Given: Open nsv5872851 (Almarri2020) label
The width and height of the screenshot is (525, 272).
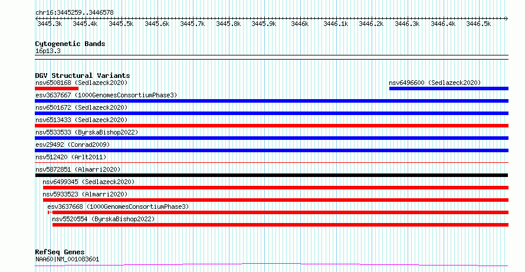Looking at the screenshot, I should point(78,169).
